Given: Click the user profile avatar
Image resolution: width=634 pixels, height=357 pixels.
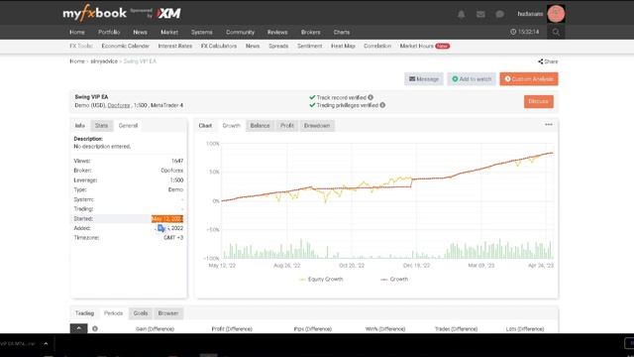Looking at the screenshot, I should coord(556,14).
